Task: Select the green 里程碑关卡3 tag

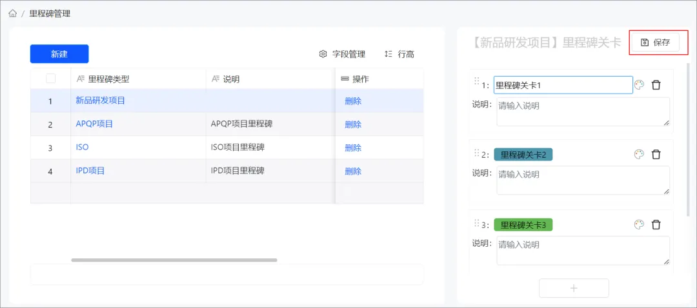Action: coord(523,225)
